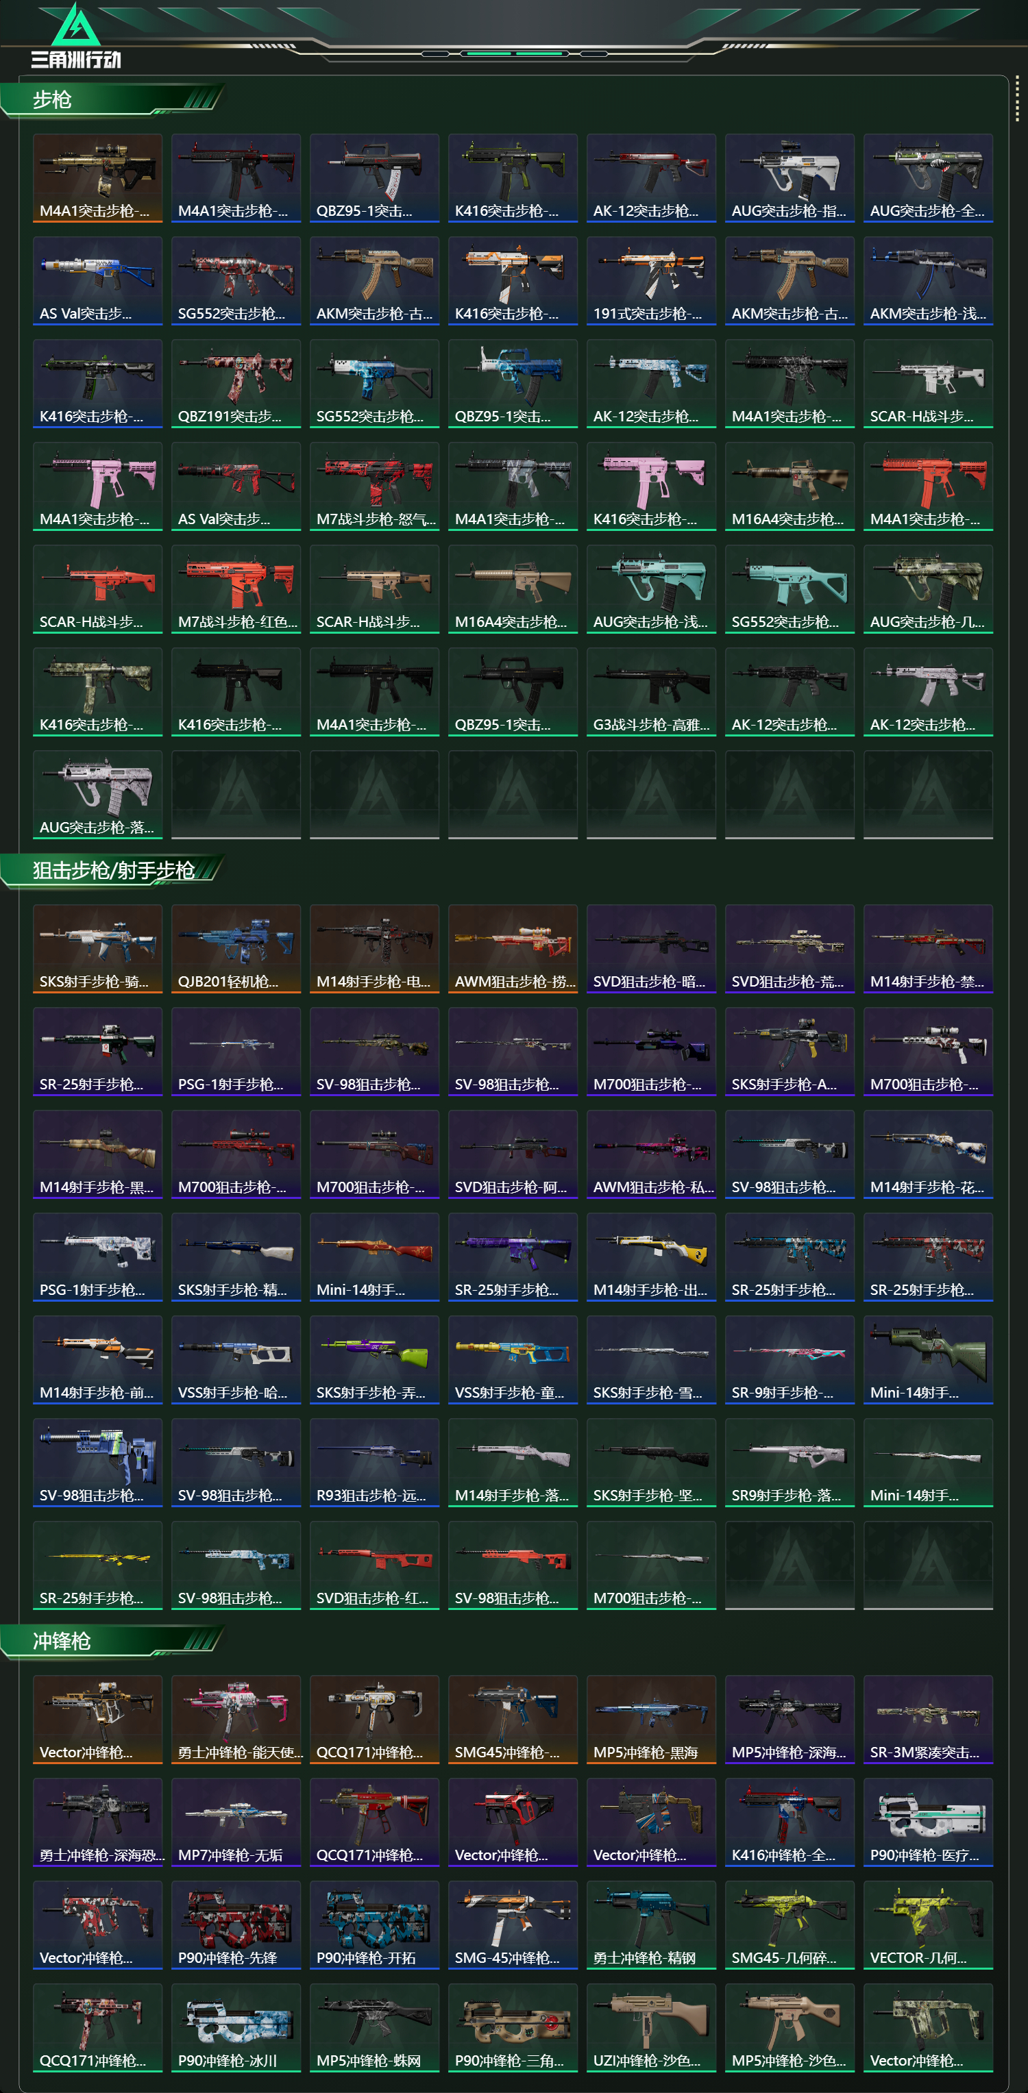Select the P90冲锋枪-冰川 skin

pyautogui.click(x=236, y=2027)
